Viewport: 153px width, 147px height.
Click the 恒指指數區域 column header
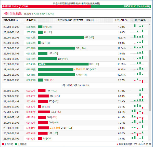[11, 20]
